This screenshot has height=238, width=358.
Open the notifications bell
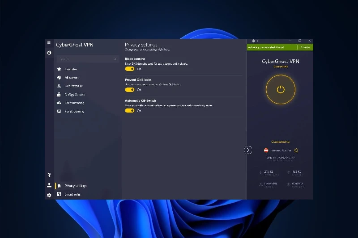[x=253, y=41]
